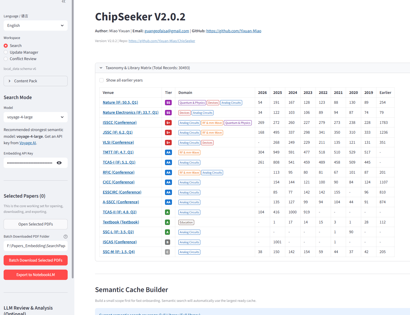410x315 pixels.
Task: Open the VLSI (Conference) venue link
Action: click(x=118, y=142)
